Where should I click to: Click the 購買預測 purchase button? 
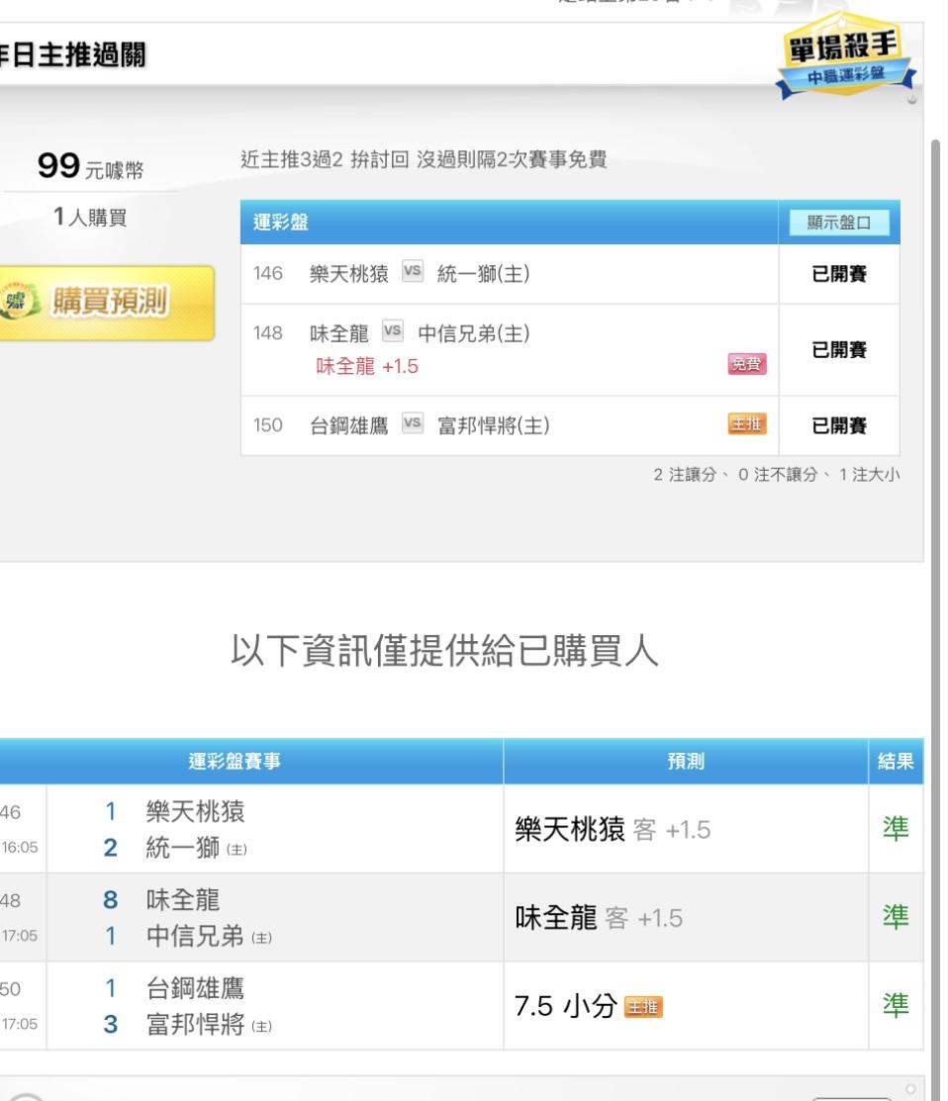(107, 303)
